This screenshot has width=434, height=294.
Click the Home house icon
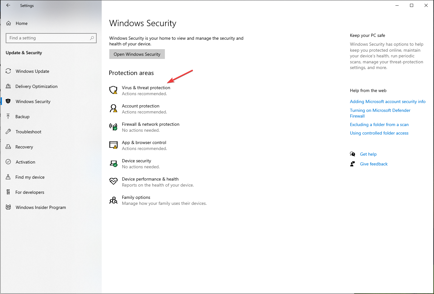[x=9, y=23]
